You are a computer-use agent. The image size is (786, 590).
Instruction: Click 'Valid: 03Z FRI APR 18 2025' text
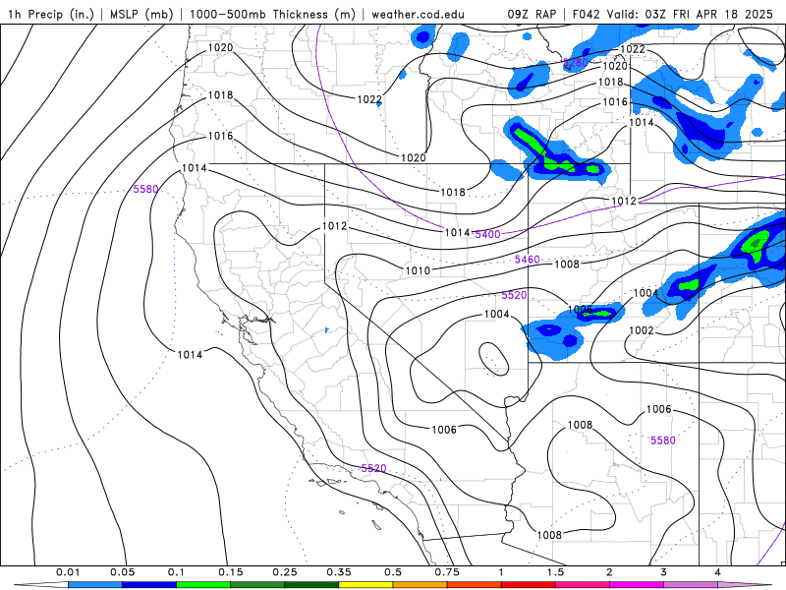tap(690, 15)
